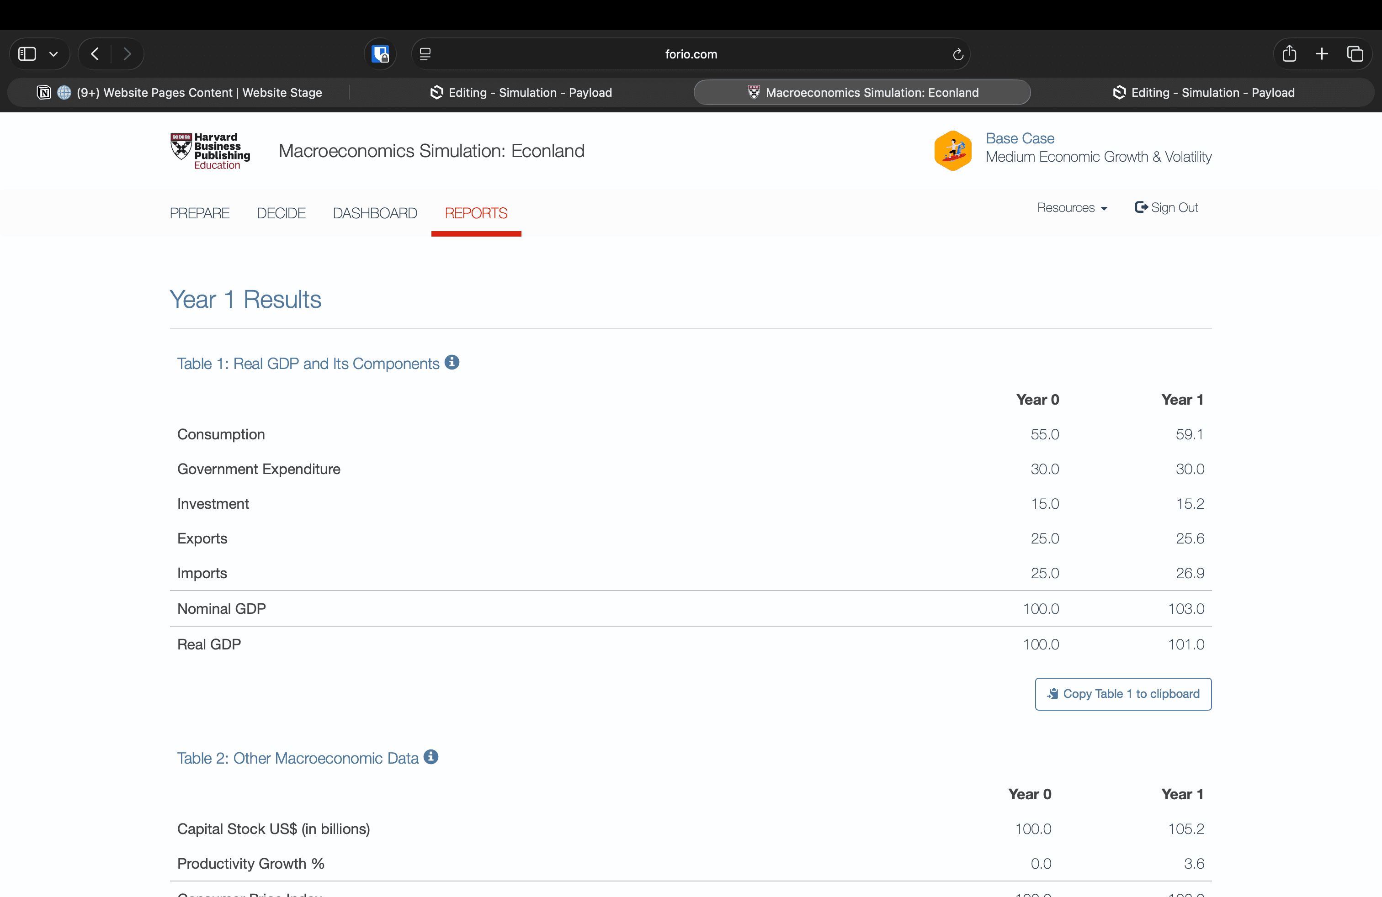This screenshot has width=1382, height=897.
Task: Copy Table 1 to clipboard
Action: pos(1122,693)
